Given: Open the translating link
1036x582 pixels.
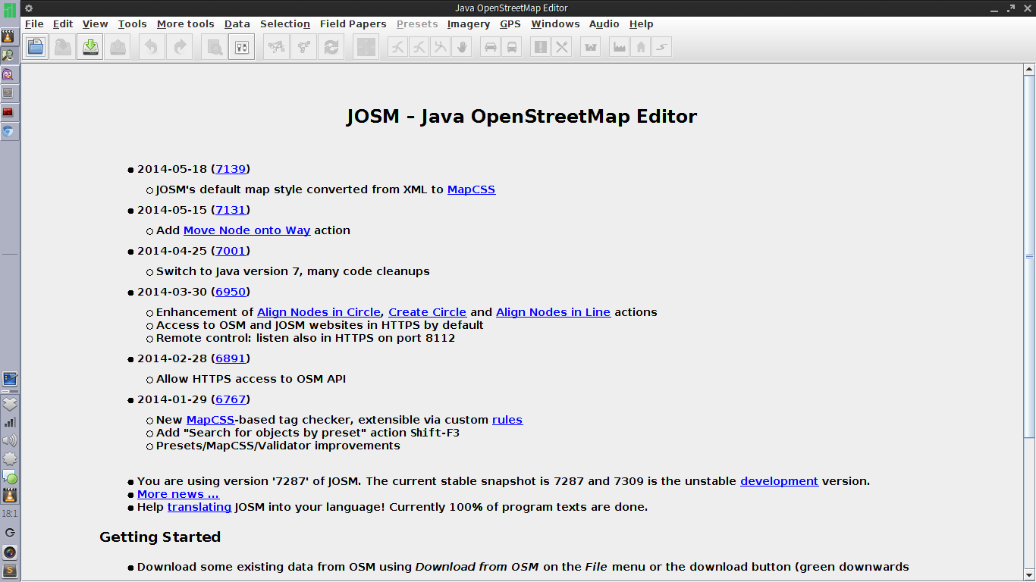Looking at the screenshot, I should pos(199,507).
